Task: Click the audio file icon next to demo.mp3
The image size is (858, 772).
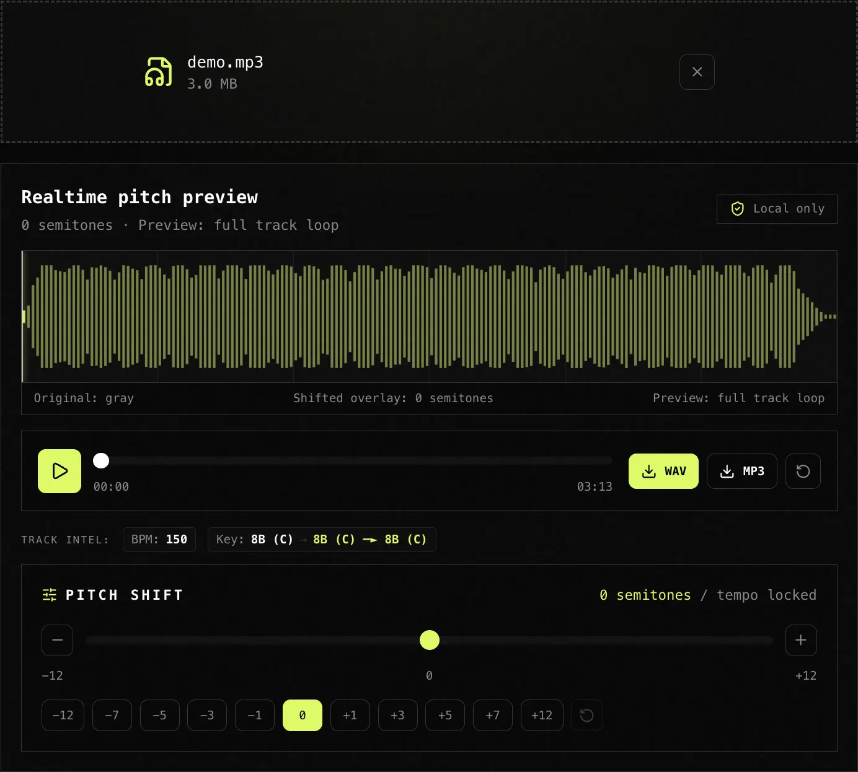Action: click(158, 72)
